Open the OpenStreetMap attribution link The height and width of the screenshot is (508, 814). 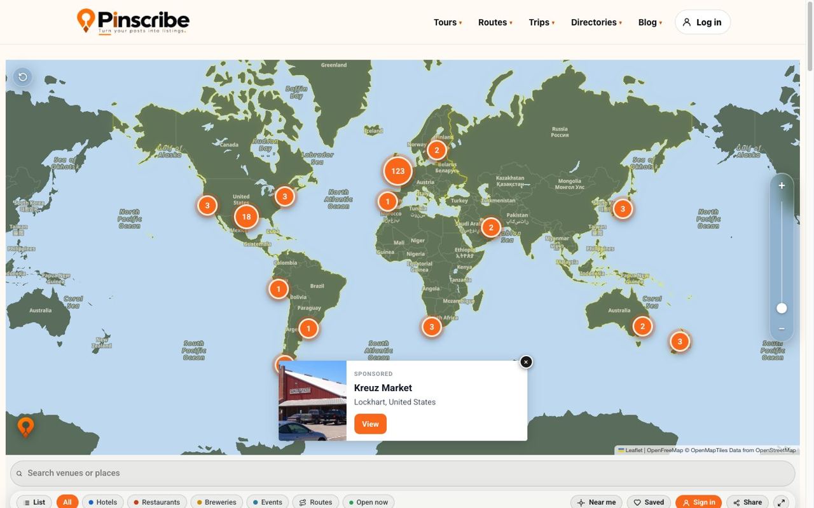775,450
